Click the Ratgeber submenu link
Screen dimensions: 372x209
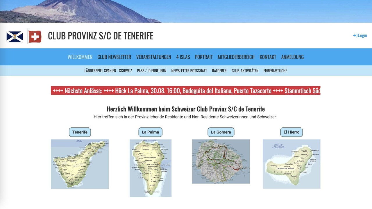[219, 71]
